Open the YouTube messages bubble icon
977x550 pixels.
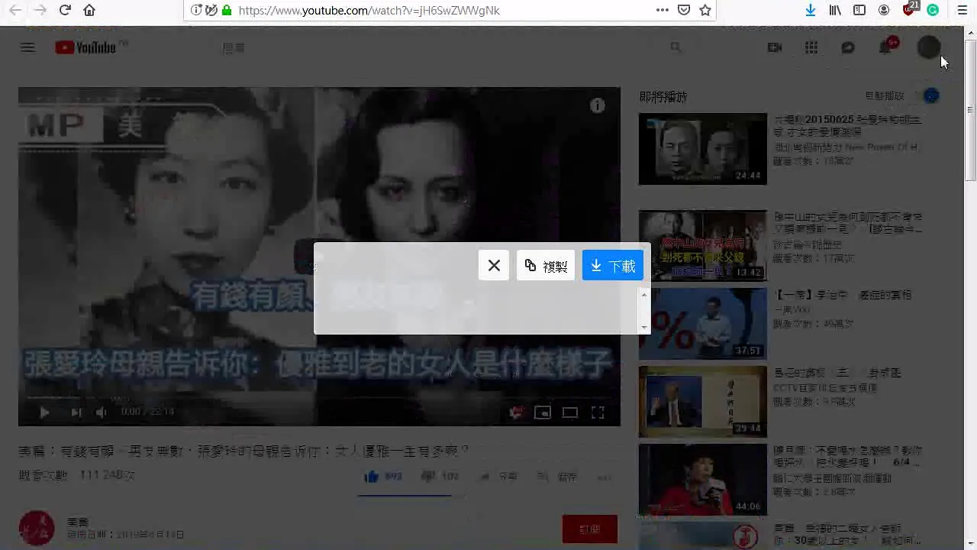tap(848, 47)
